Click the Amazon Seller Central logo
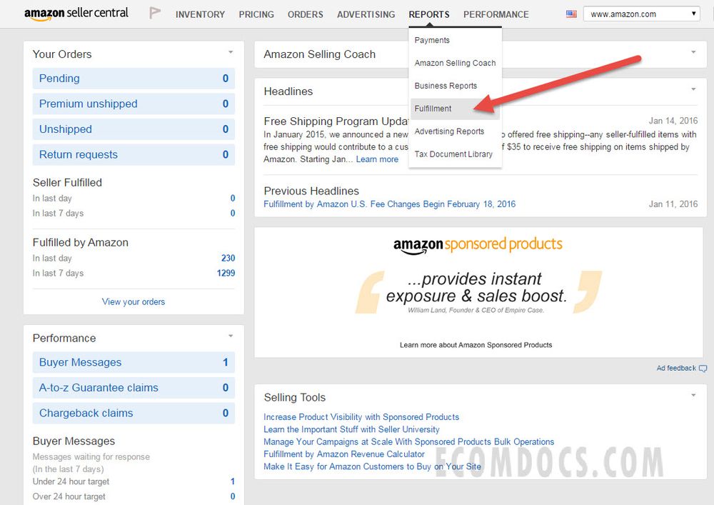This screenshot has width=714, height=505. [76, 14]
